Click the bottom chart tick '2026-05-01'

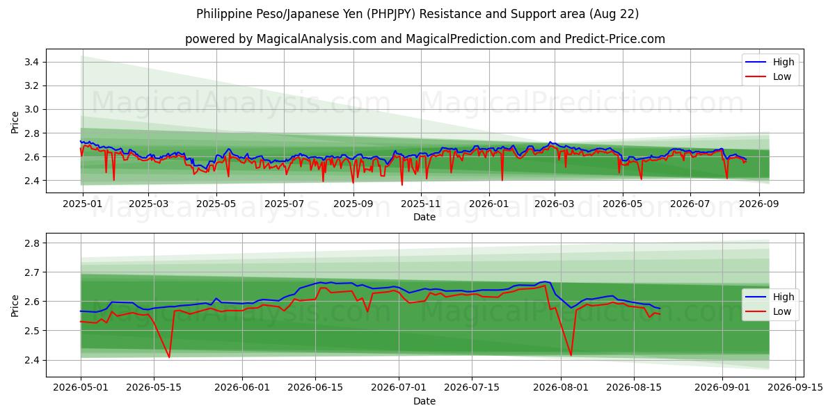click(x=81, y=388)
